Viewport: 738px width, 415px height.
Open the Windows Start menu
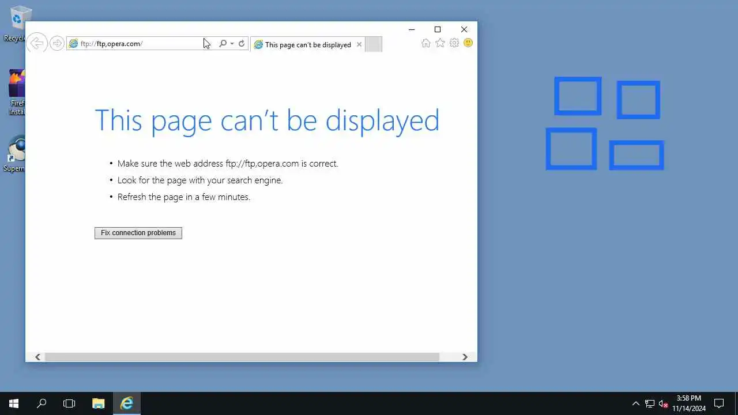tap(14, 403)
